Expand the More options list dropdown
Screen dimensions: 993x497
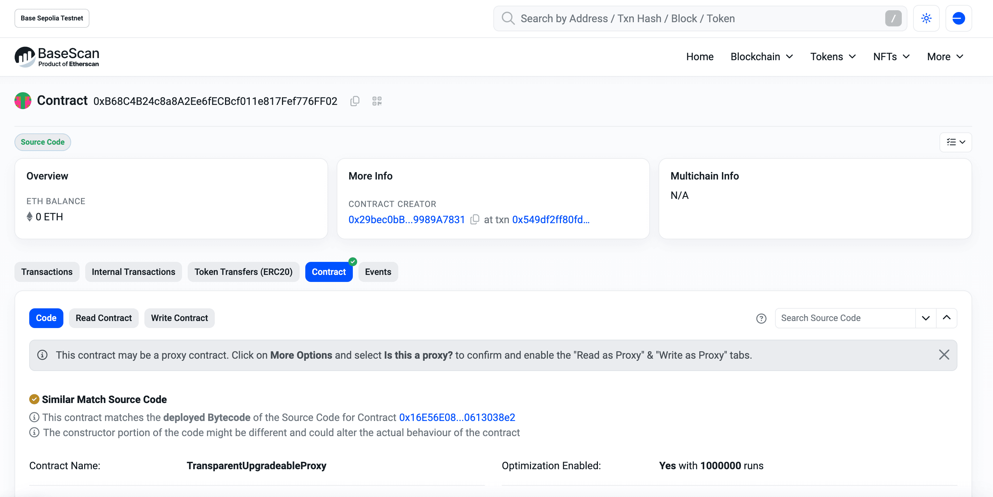tap(955, 142)
